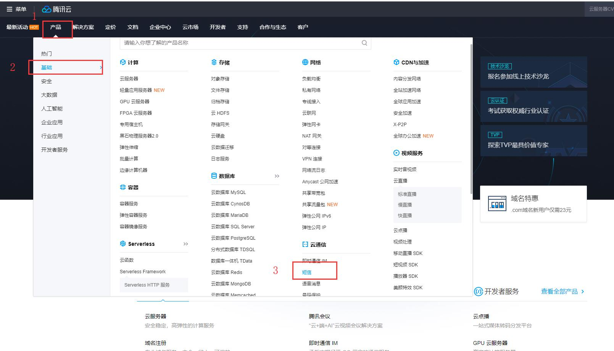Open the 实时音视频 link

click(x=405, y=169)
